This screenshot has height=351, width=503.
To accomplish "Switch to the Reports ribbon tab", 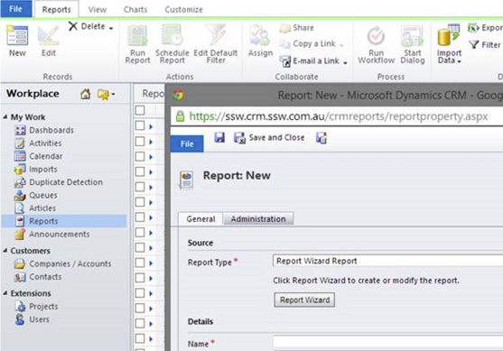I will [57, 10].
